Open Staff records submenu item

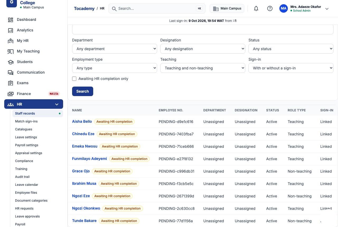pyautogui.click(x=37, y=113)
